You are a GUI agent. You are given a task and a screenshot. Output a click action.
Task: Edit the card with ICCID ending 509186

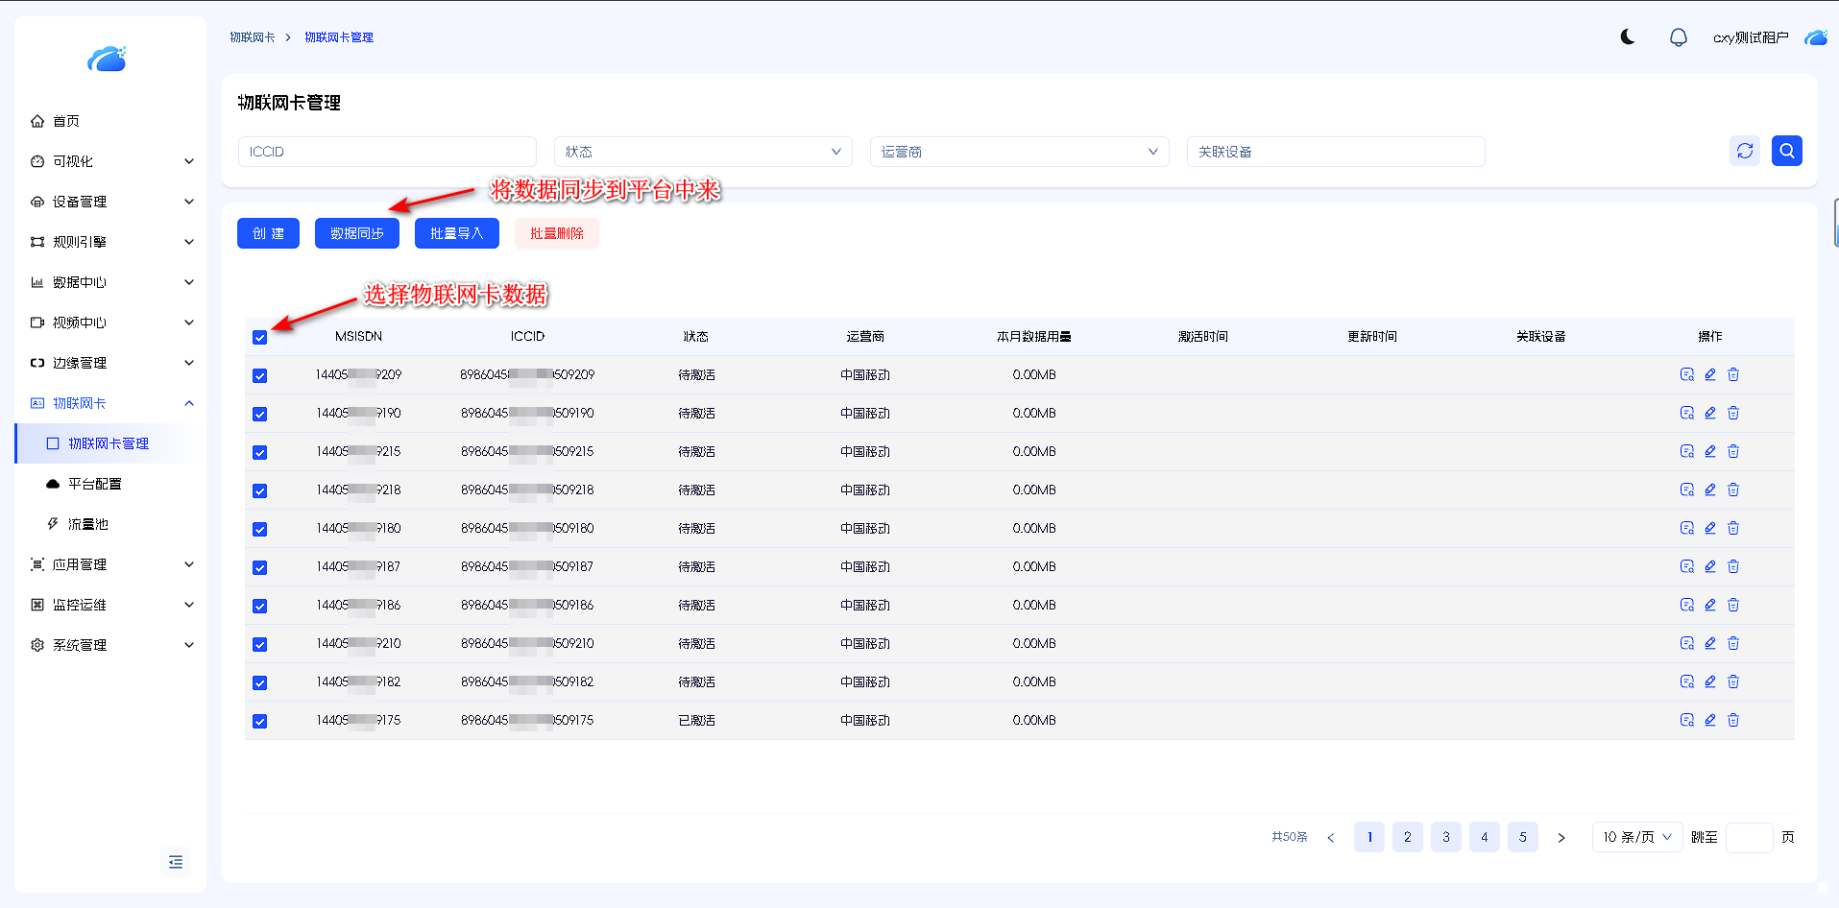(x=1710, y=605)
